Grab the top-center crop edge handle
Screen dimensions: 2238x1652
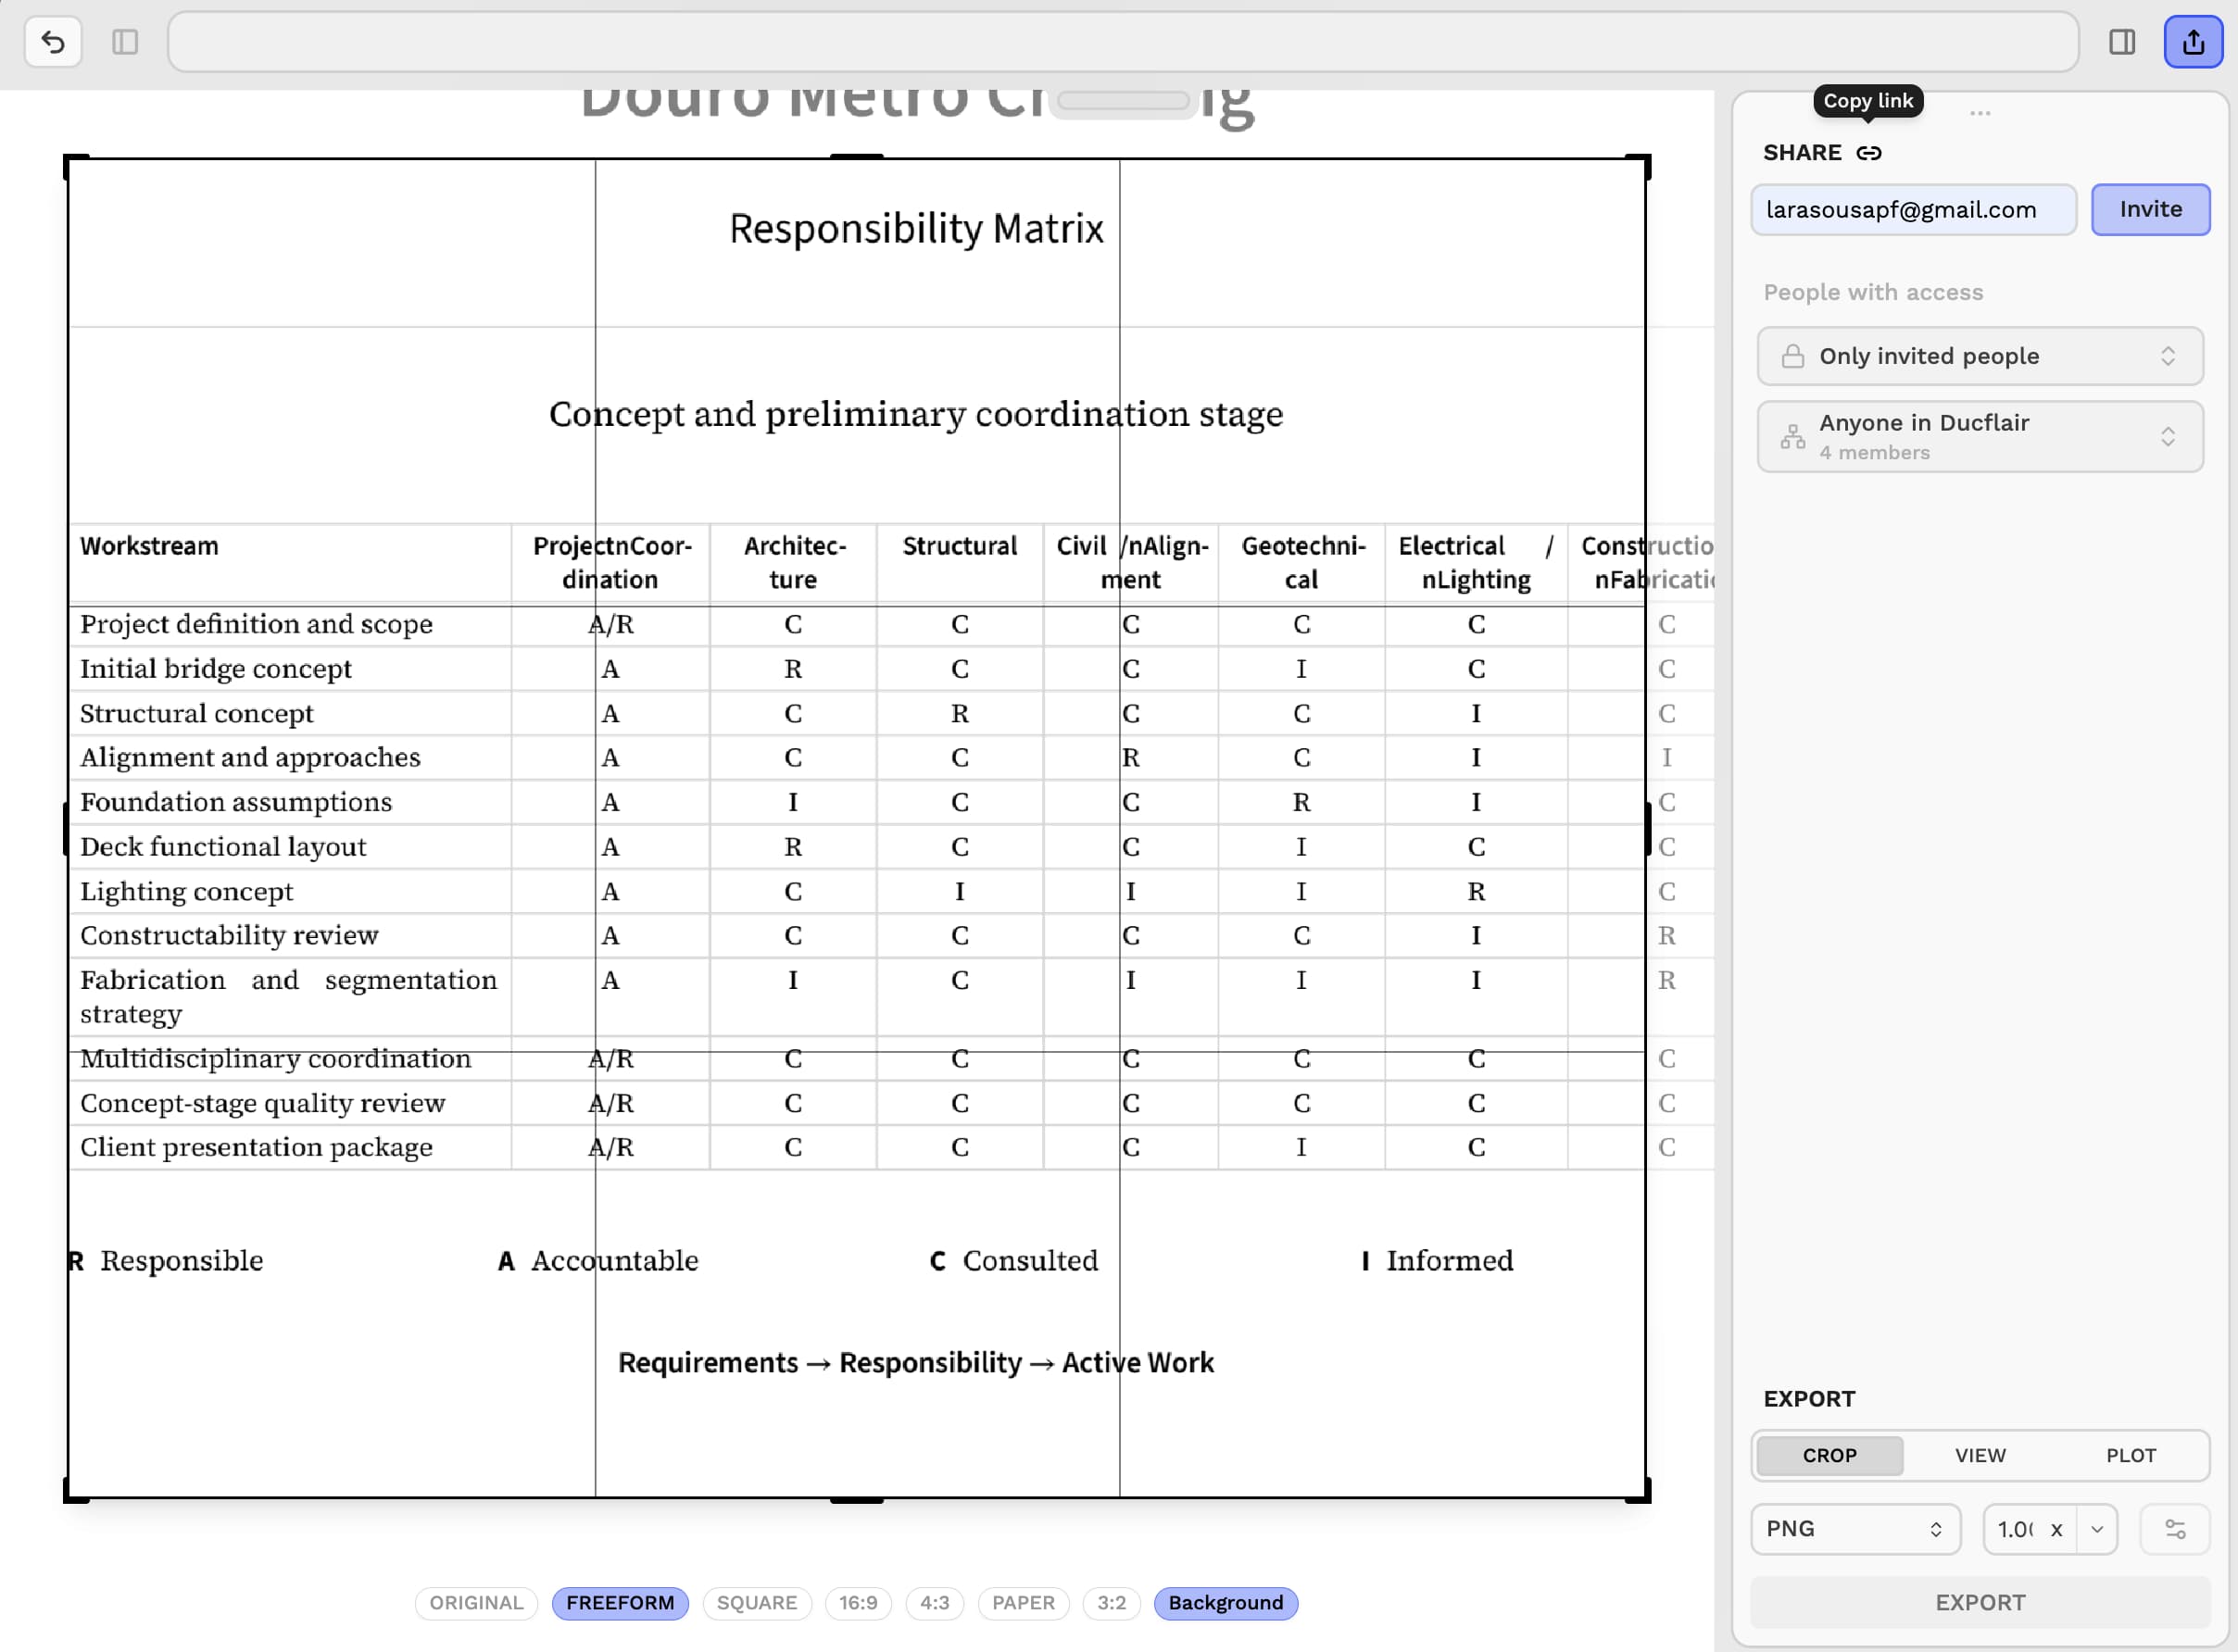tap(856, 157)
